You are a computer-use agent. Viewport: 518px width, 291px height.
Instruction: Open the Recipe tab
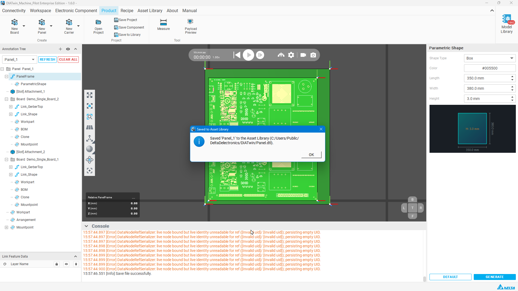[127, 11]
